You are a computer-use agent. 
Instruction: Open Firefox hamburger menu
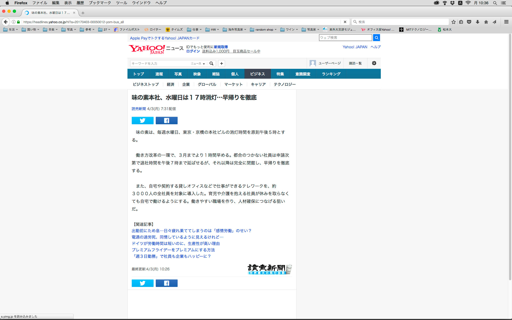pyautogui.click(x=506, y=22)
